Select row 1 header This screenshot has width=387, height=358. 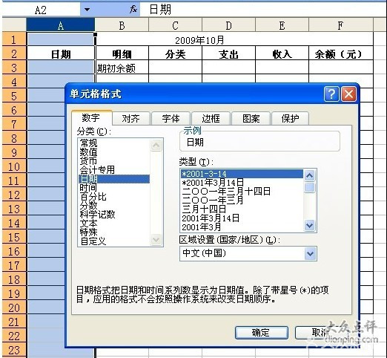14,39
